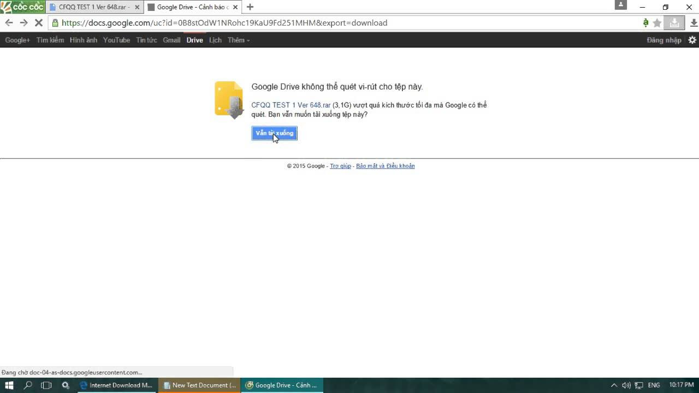699x393 pixels.
Task: Open Gmail from the Google bar
Action: click(171, 40)
